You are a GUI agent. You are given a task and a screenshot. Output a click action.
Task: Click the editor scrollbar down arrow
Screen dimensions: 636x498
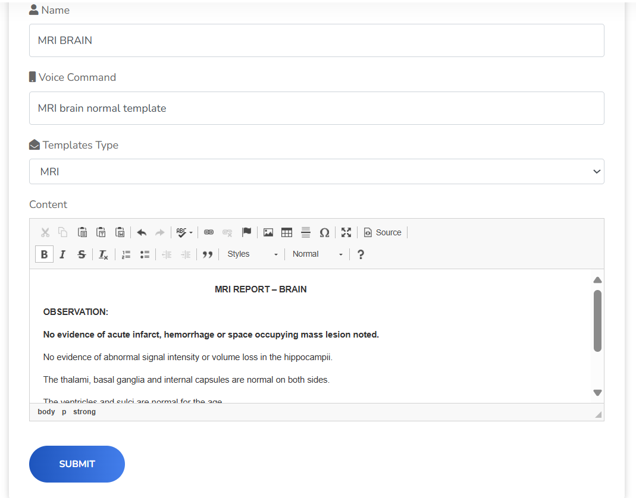597,393
